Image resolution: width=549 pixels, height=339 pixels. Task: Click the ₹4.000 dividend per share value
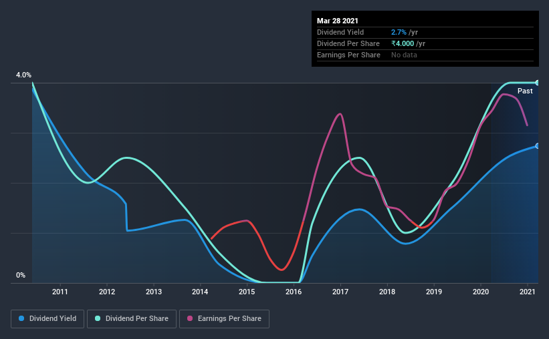tap(403, 43)
